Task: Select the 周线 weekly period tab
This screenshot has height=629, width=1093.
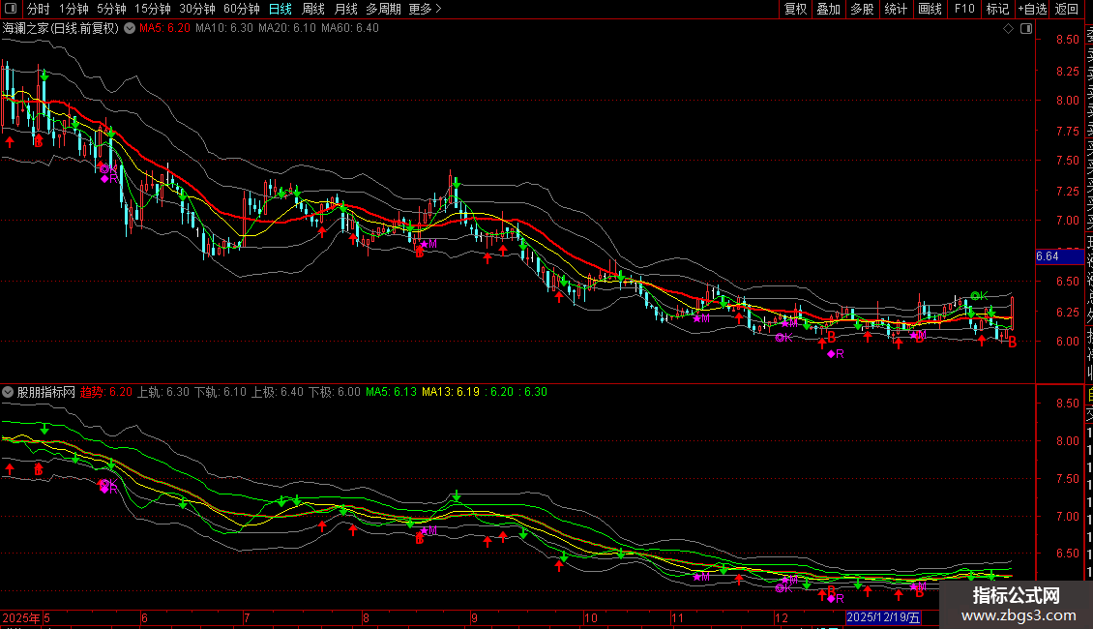Action: 313,10
